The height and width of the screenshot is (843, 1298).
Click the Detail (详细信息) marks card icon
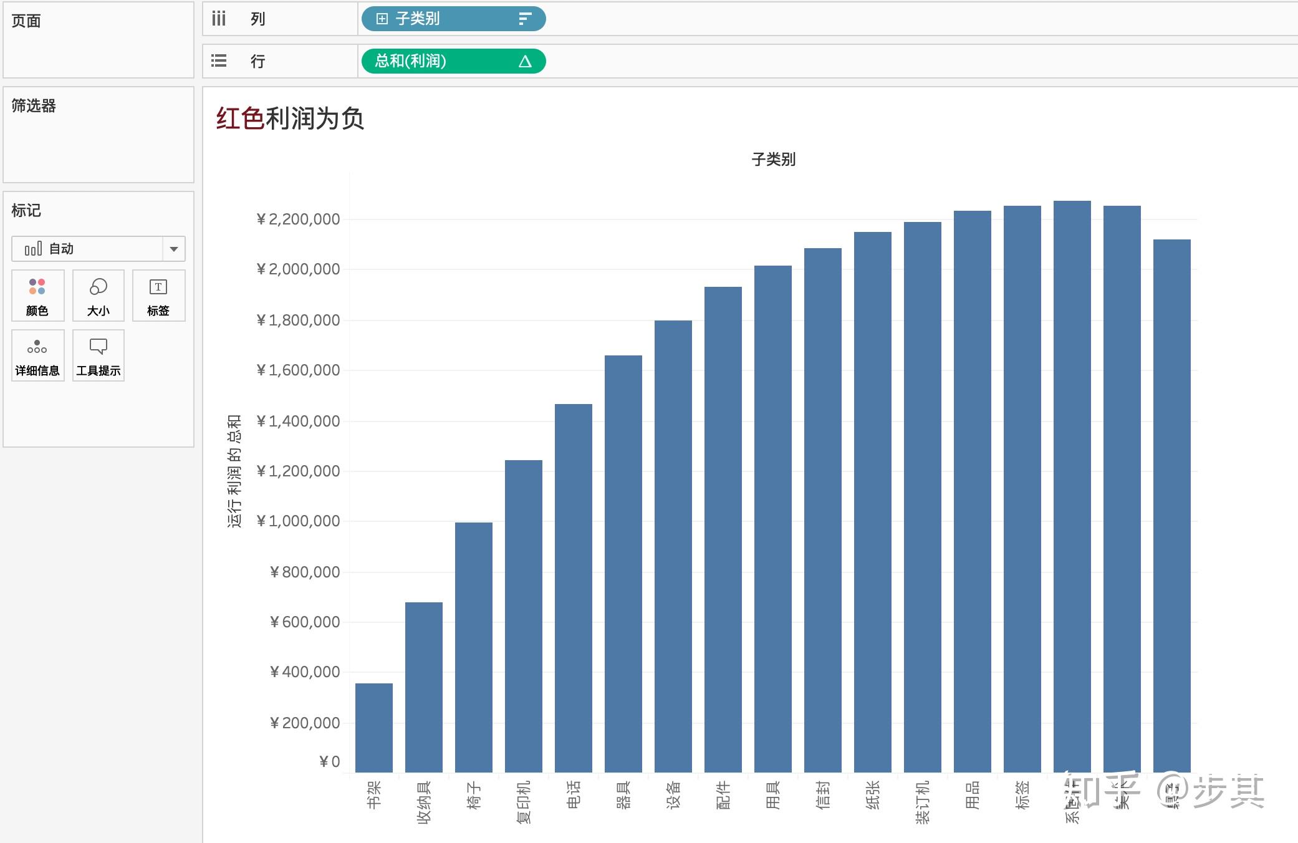pos(37,355)
